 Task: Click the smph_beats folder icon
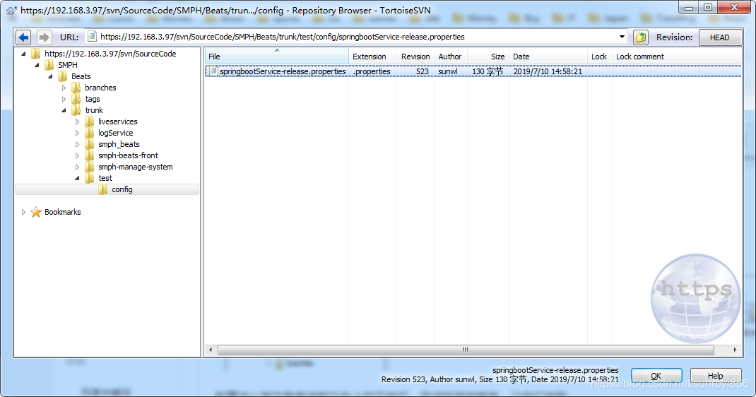pyautogui.click(x=90, y=144)
